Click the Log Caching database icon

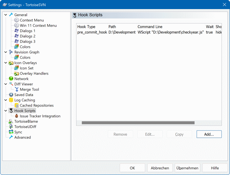[x=11, y=100]
